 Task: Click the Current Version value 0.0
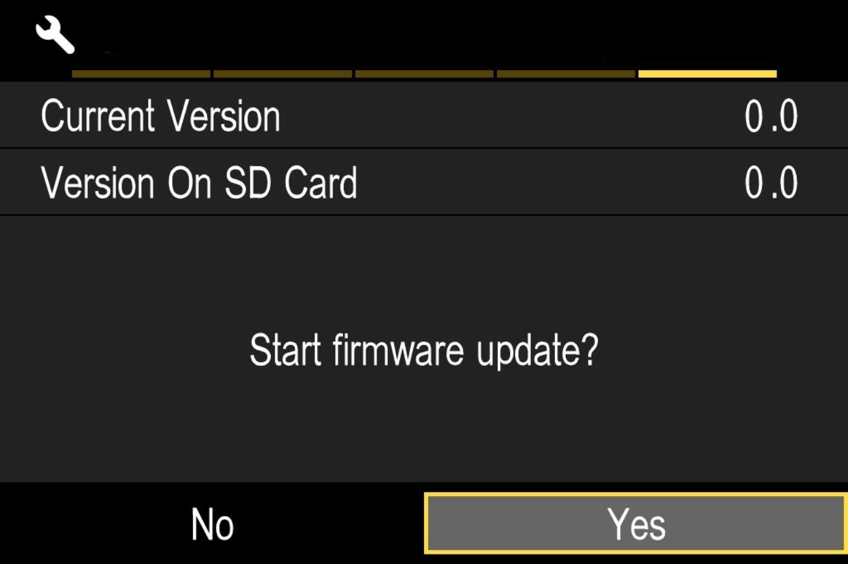point(771,116)
